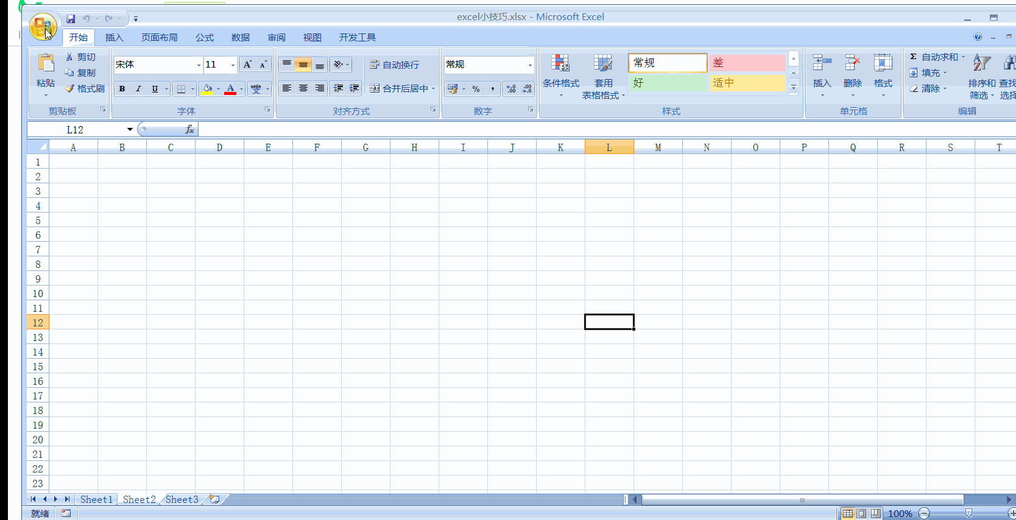Apply cell borders icon

[181, 89]
